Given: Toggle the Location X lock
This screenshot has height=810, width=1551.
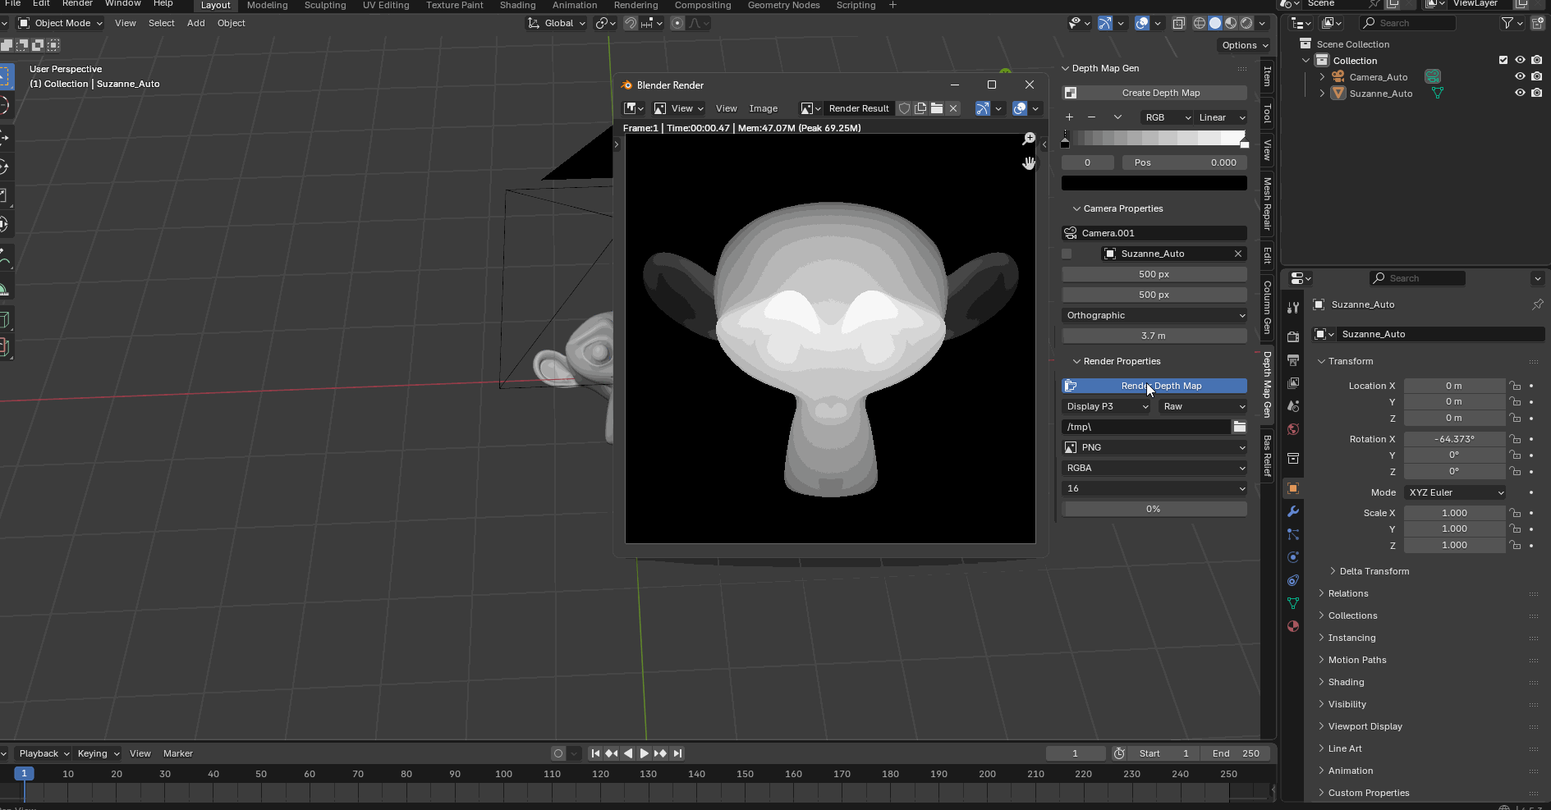Looking at the screenshot, I should pyautogui.click(x=1515, y=386).
